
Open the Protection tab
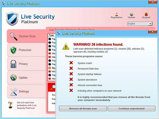(26, 50)
